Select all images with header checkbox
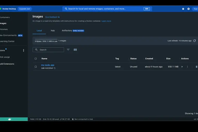The width and height of the screenshot is (198, 132). 36,59
